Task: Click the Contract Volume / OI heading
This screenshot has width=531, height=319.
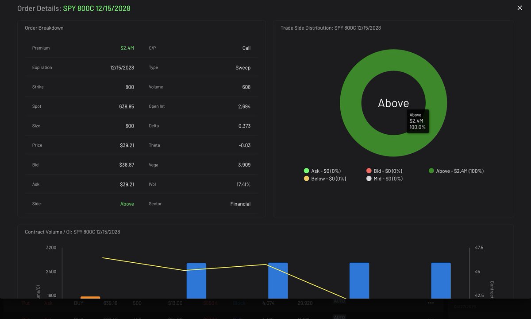Action: [x=73, y=232]
